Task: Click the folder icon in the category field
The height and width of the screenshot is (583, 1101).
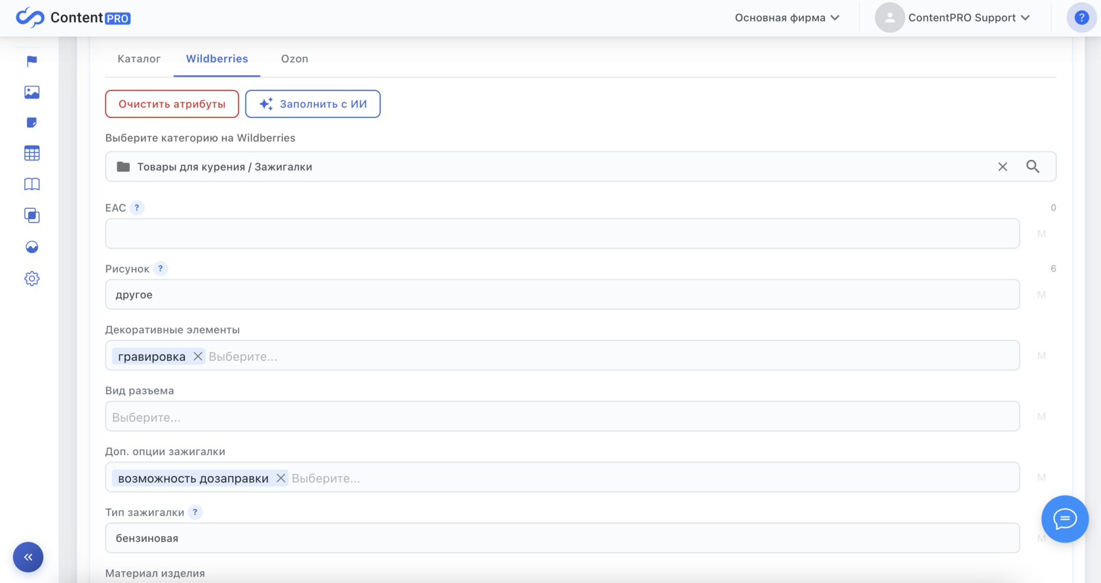Action: (123, 167)
